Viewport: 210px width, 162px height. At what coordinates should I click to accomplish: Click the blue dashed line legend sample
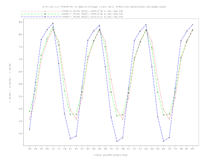41,17
